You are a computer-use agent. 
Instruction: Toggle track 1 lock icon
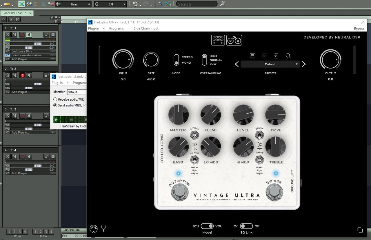pos(46,35)
